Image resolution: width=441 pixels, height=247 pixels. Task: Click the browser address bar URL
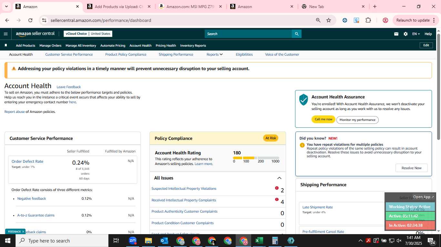click(x=101, y=20)
